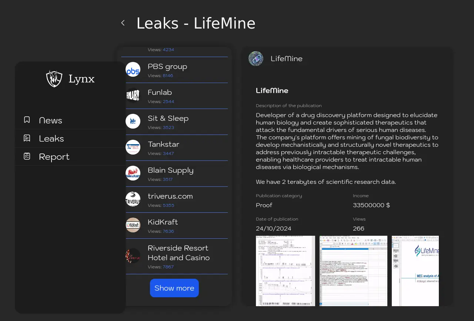Viewport: 474px width, 321px height.
Task: Open the Report menu item
Action: tap(54, 157)
